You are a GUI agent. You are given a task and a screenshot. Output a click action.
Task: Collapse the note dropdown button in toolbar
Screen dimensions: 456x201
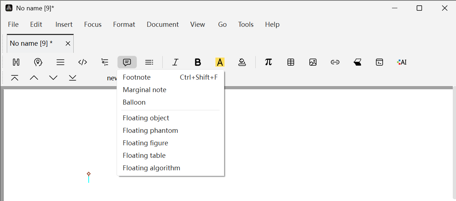pos(127,62)
